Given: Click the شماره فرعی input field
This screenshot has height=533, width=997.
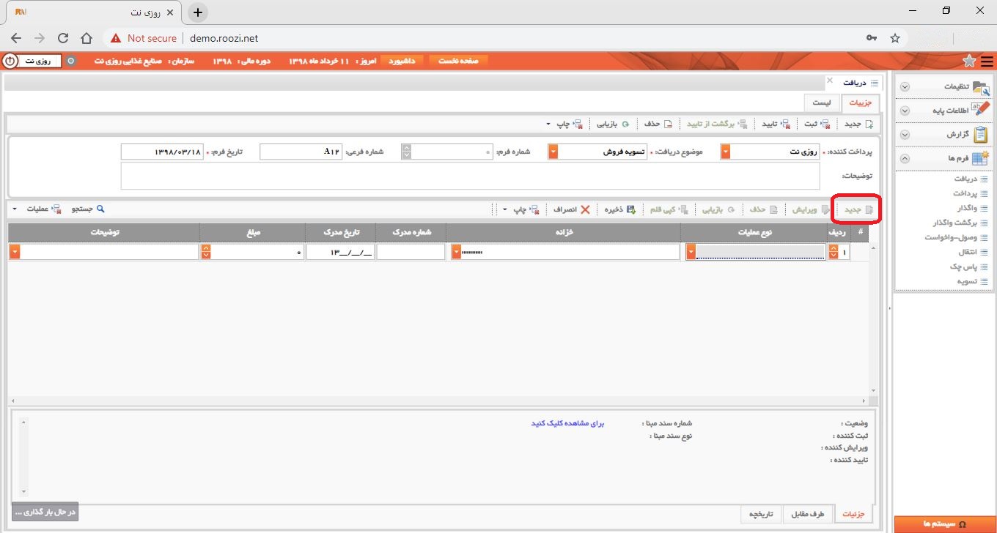Looking at the screenshot, I should coord(301,152).
